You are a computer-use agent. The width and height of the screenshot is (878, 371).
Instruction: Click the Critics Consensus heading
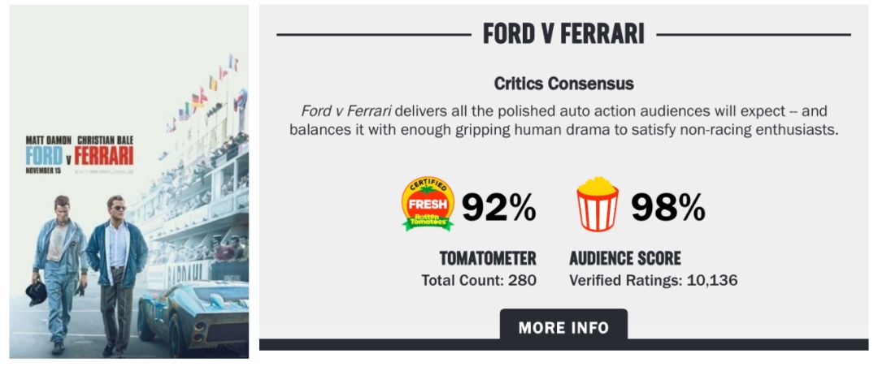click(x=563, y=84)
